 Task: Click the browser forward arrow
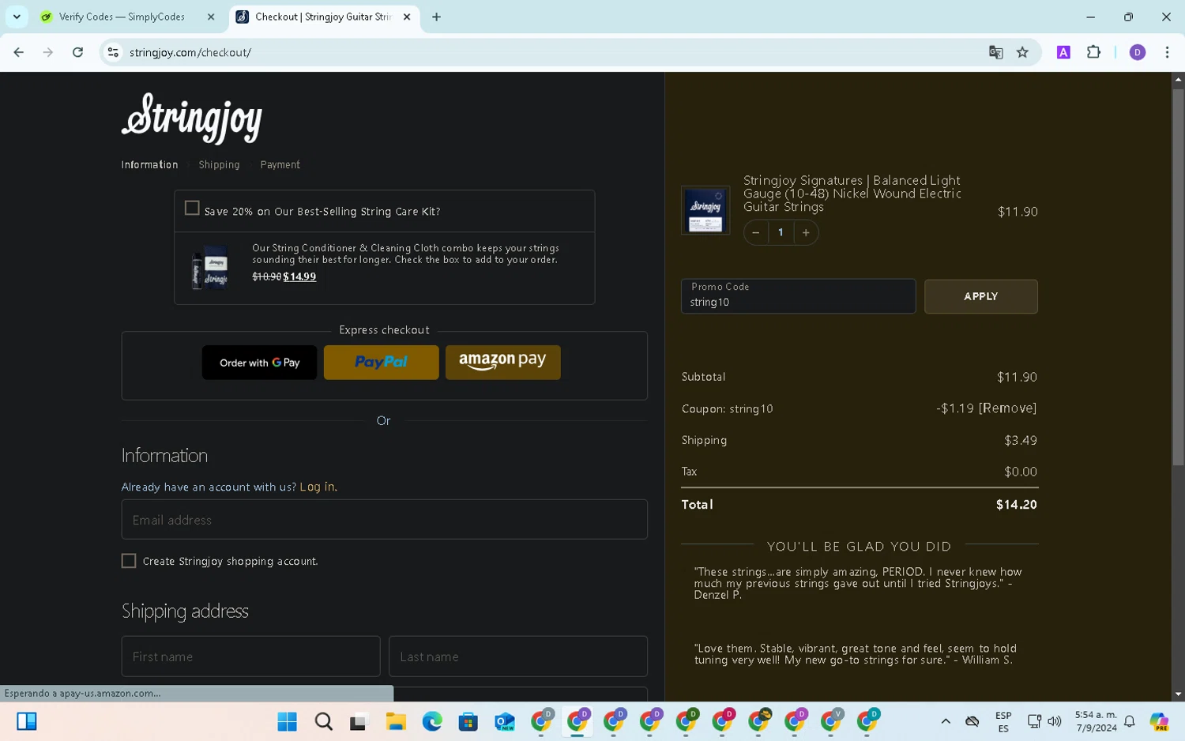(x=48, y=52)
